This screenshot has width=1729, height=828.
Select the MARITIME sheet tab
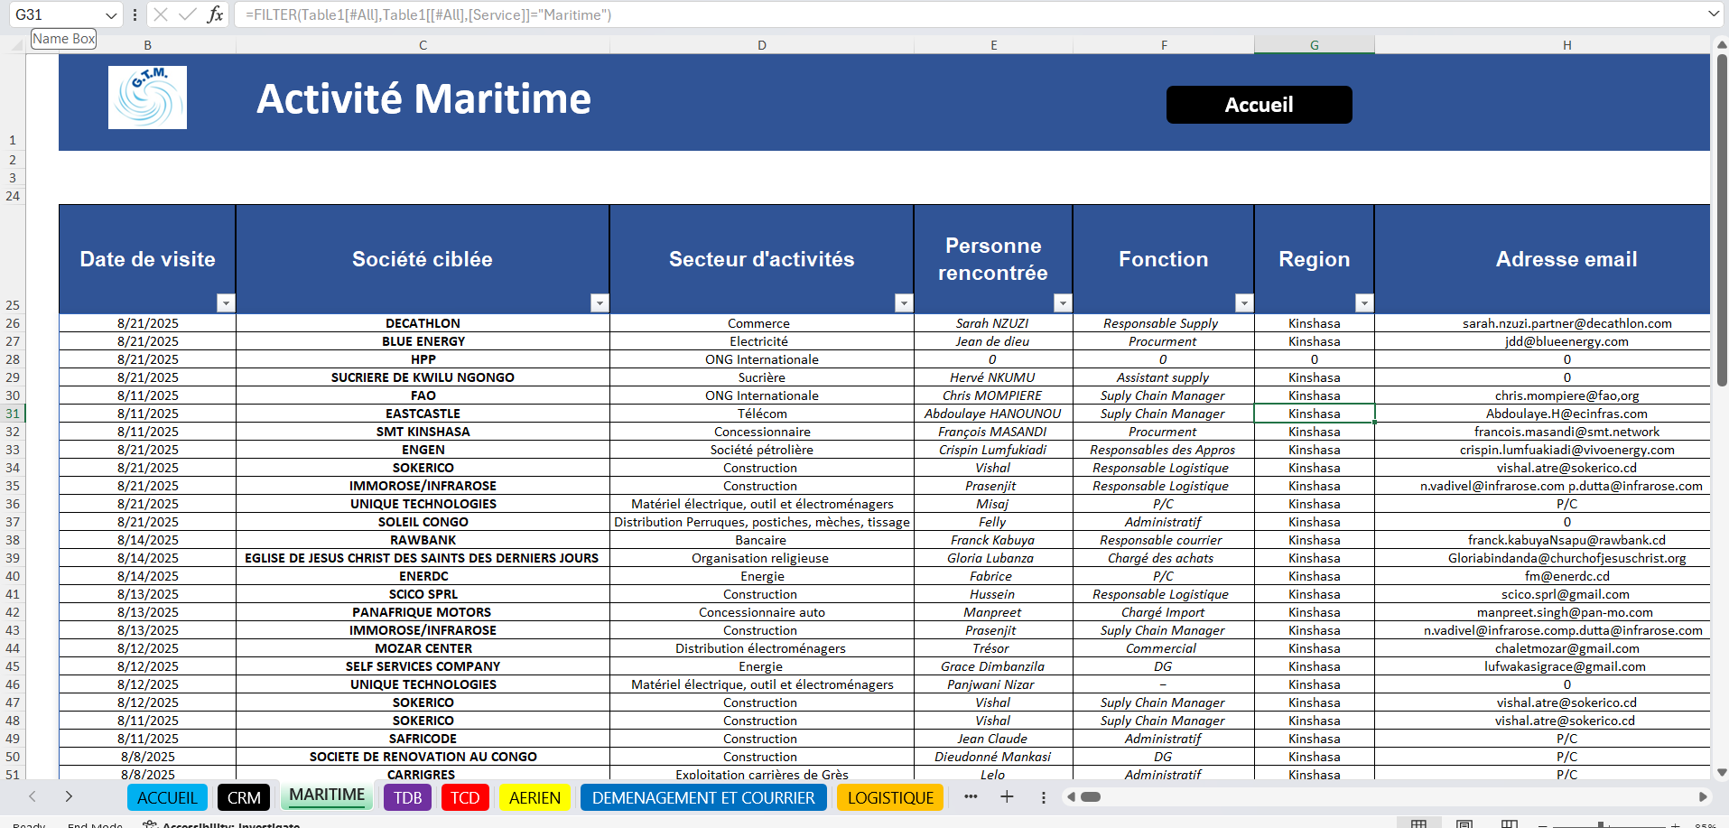(327, 795)
